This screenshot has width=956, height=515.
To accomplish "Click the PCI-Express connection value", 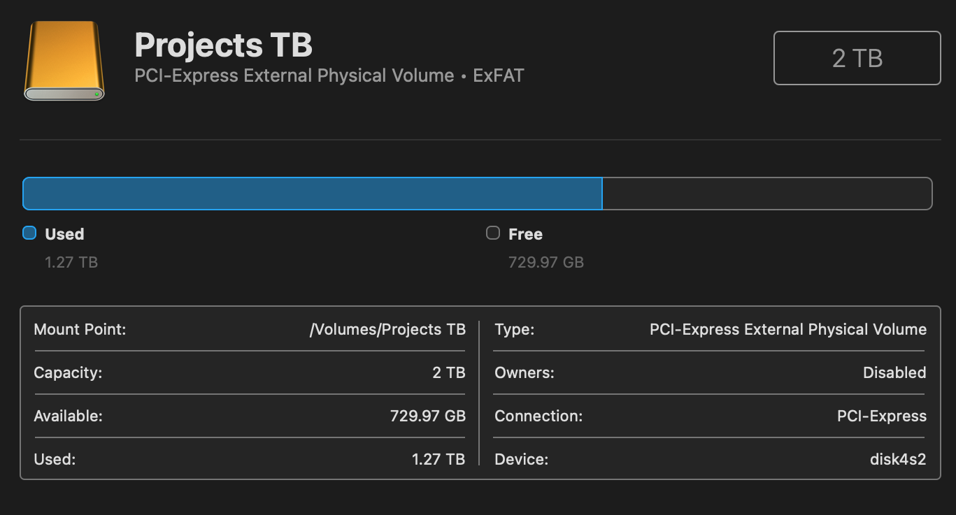I will pos(881,416).
